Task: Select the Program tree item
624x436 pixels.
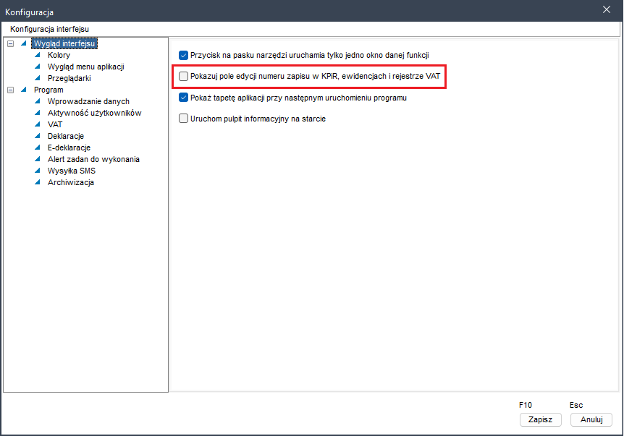Action: (49, 90)
